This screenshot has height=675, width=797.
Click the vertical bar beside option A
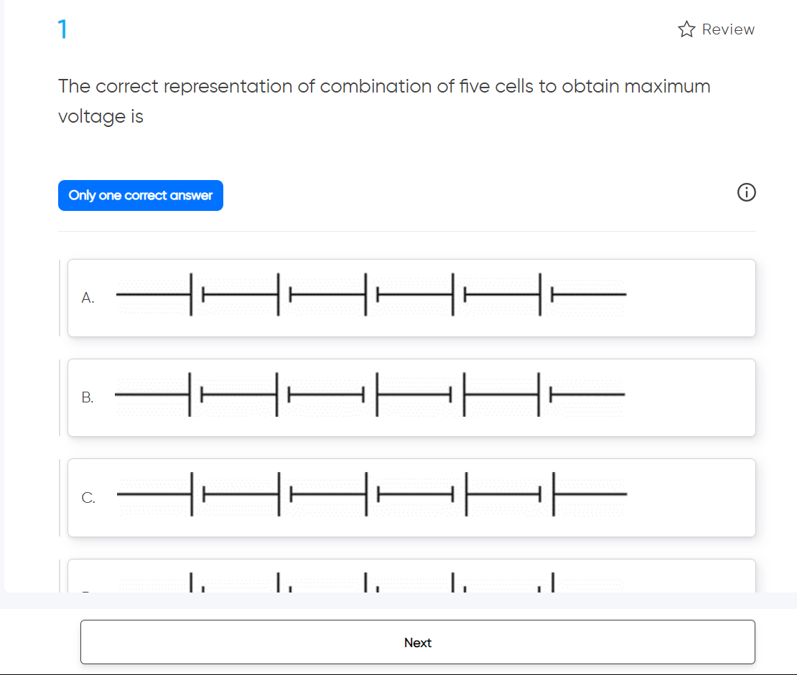[60, 297]
